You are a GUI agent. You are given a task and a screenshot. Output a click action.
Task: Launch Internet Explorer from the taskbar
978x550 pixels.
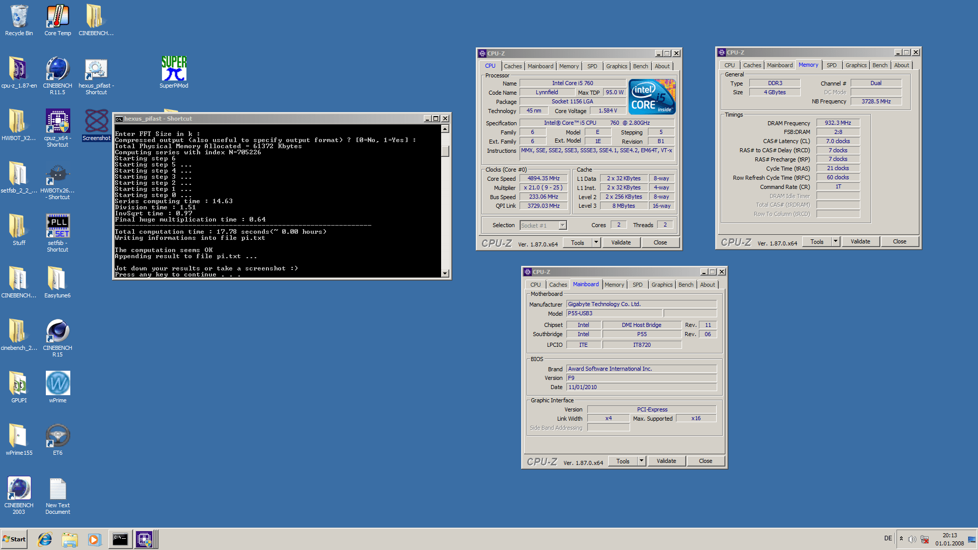click(45, 539)
